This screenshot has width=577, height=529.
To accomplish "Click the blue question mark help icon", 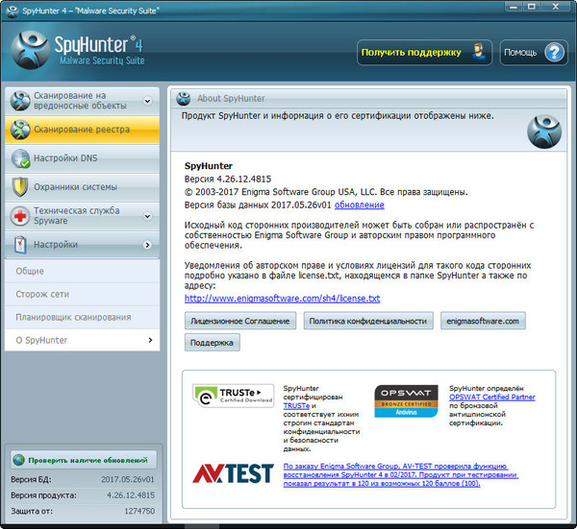I will (x=554, y=53).
